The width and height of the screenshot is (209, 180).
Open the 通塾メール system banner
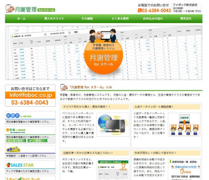30,152
